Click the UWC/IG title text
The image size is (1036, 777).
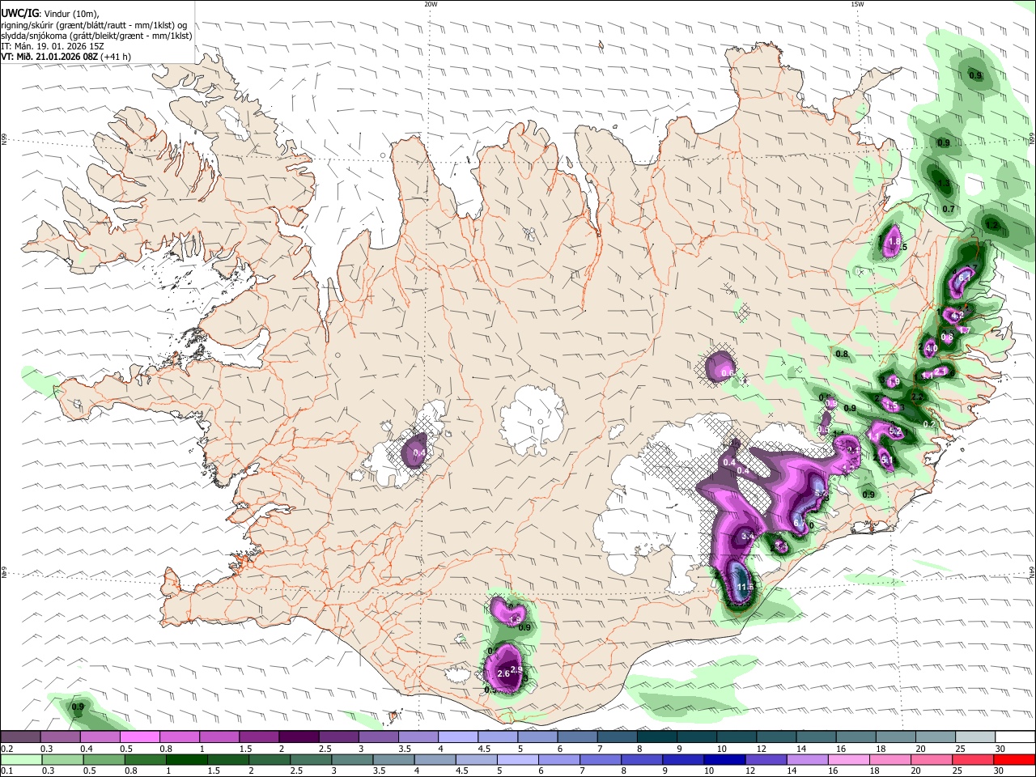tap(19, 14)
